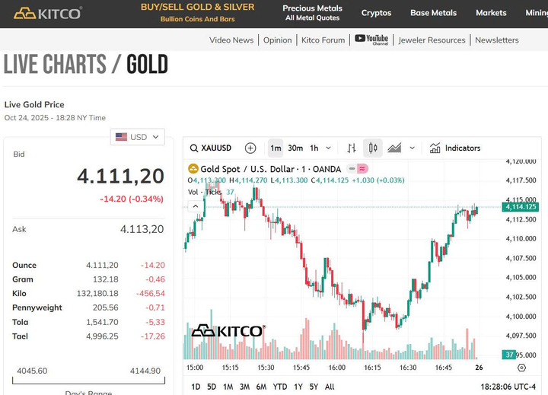Expand the chart style dropdown arrow
Image resolution: width=548 pixels, height=395 pixels.
pos(413,148)
